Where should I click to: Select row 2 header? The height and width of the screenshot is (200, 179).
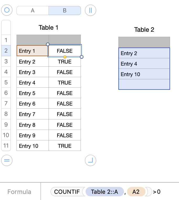6,51
